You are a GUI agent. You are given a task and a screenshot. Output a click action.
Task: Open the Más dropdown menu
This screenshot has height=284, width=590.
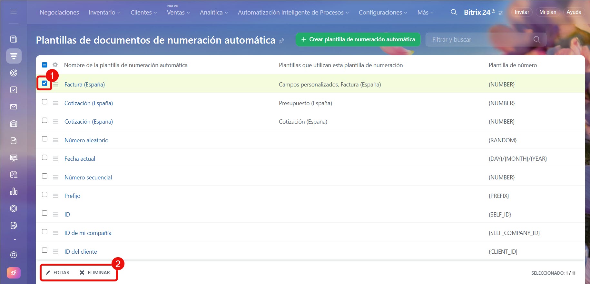pyautogui.click(x=425, y=13)
